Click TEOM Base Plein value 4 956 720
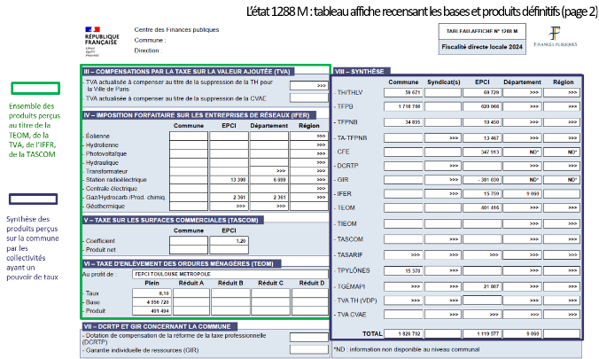The height and width of the screenshot is (359, 599). point(152,302)
